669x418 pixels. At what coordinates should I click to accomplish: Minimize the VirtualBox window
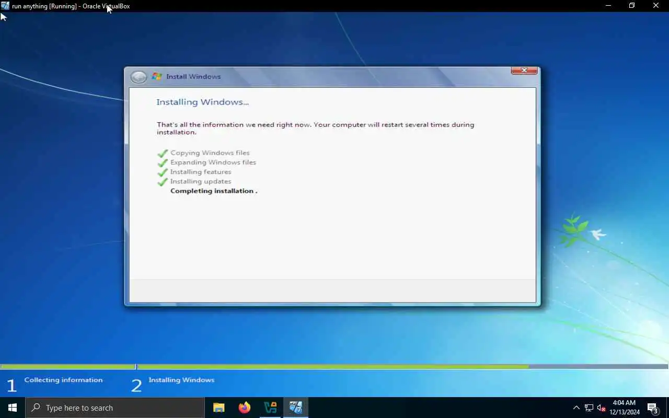608,6
